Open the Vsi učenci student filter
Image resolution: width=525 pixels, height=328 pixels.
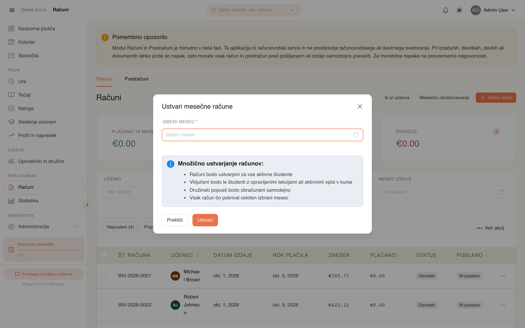pyautogui.click(x=128, y=192)
